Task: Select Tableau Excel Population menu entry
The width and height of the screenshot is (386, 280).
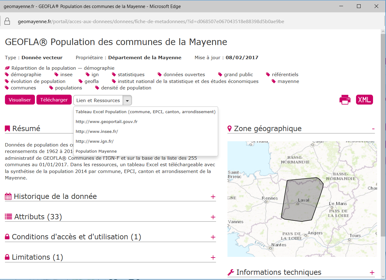Action: tap(145, 112)
